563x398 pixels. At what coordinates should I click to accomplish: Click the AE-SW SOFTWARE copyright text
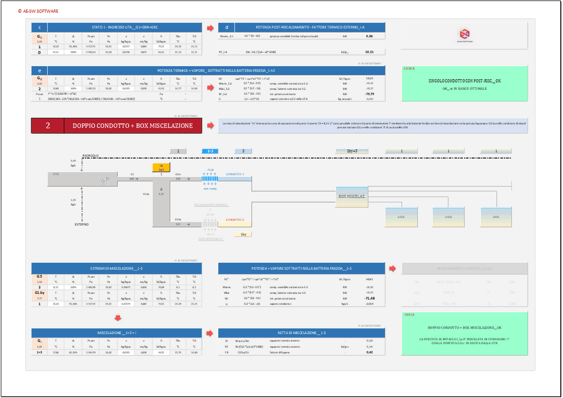[x=37, y=11]
